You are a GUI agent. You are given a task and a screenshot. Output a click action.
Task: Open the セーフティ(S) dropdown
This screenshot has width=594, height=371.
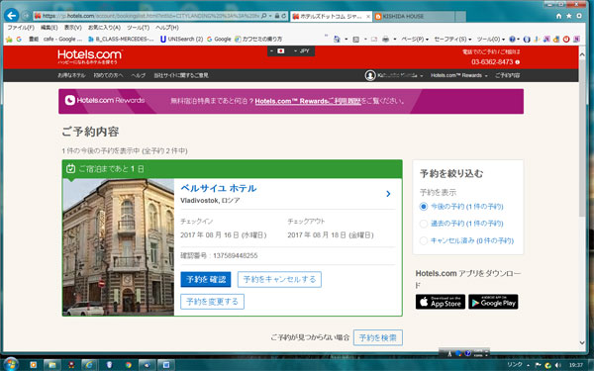click(452, 39)
